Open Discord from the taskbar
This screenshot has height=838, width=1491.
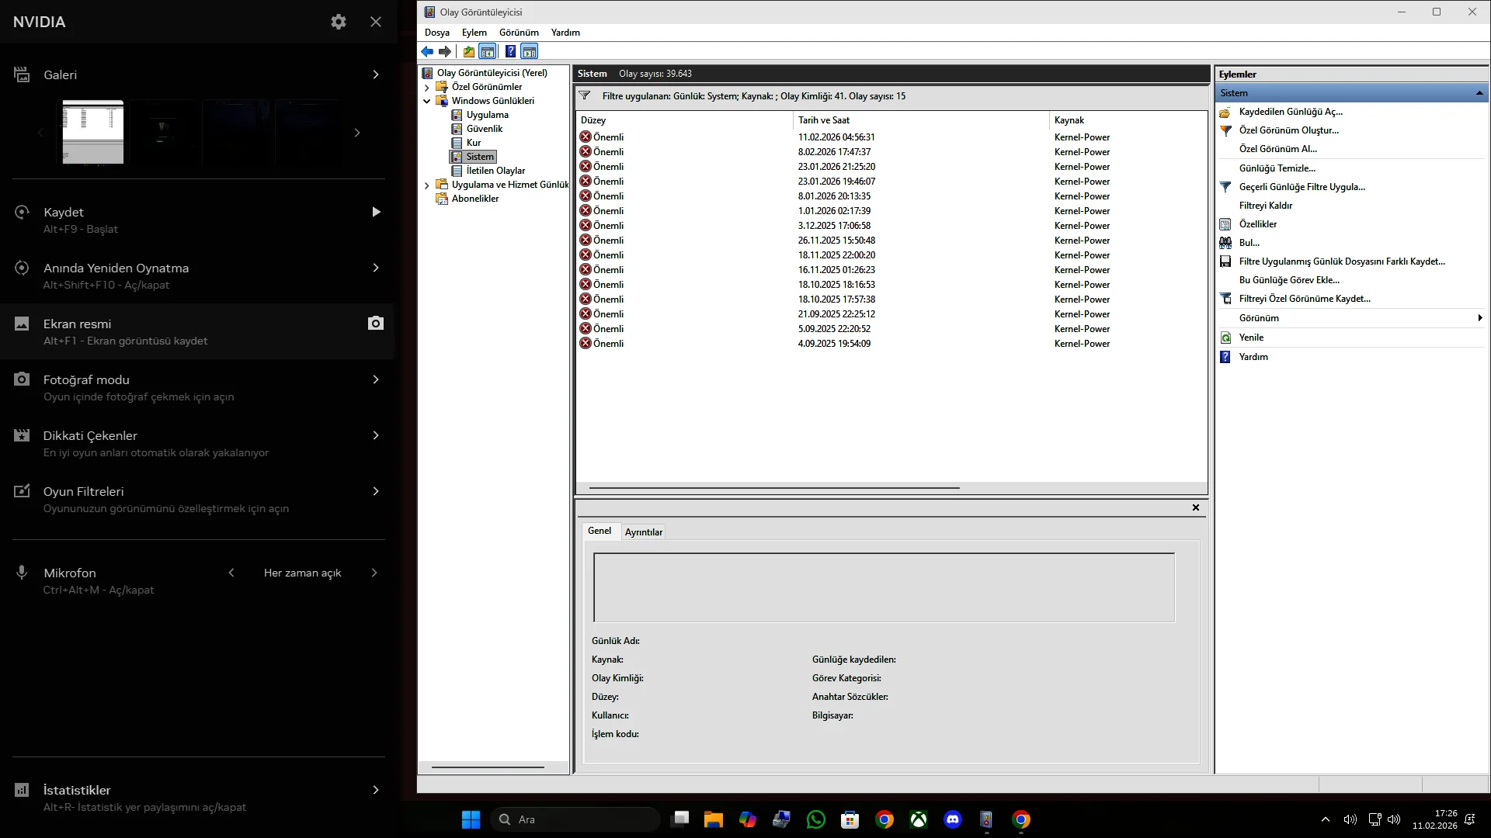tap(953, 819)
